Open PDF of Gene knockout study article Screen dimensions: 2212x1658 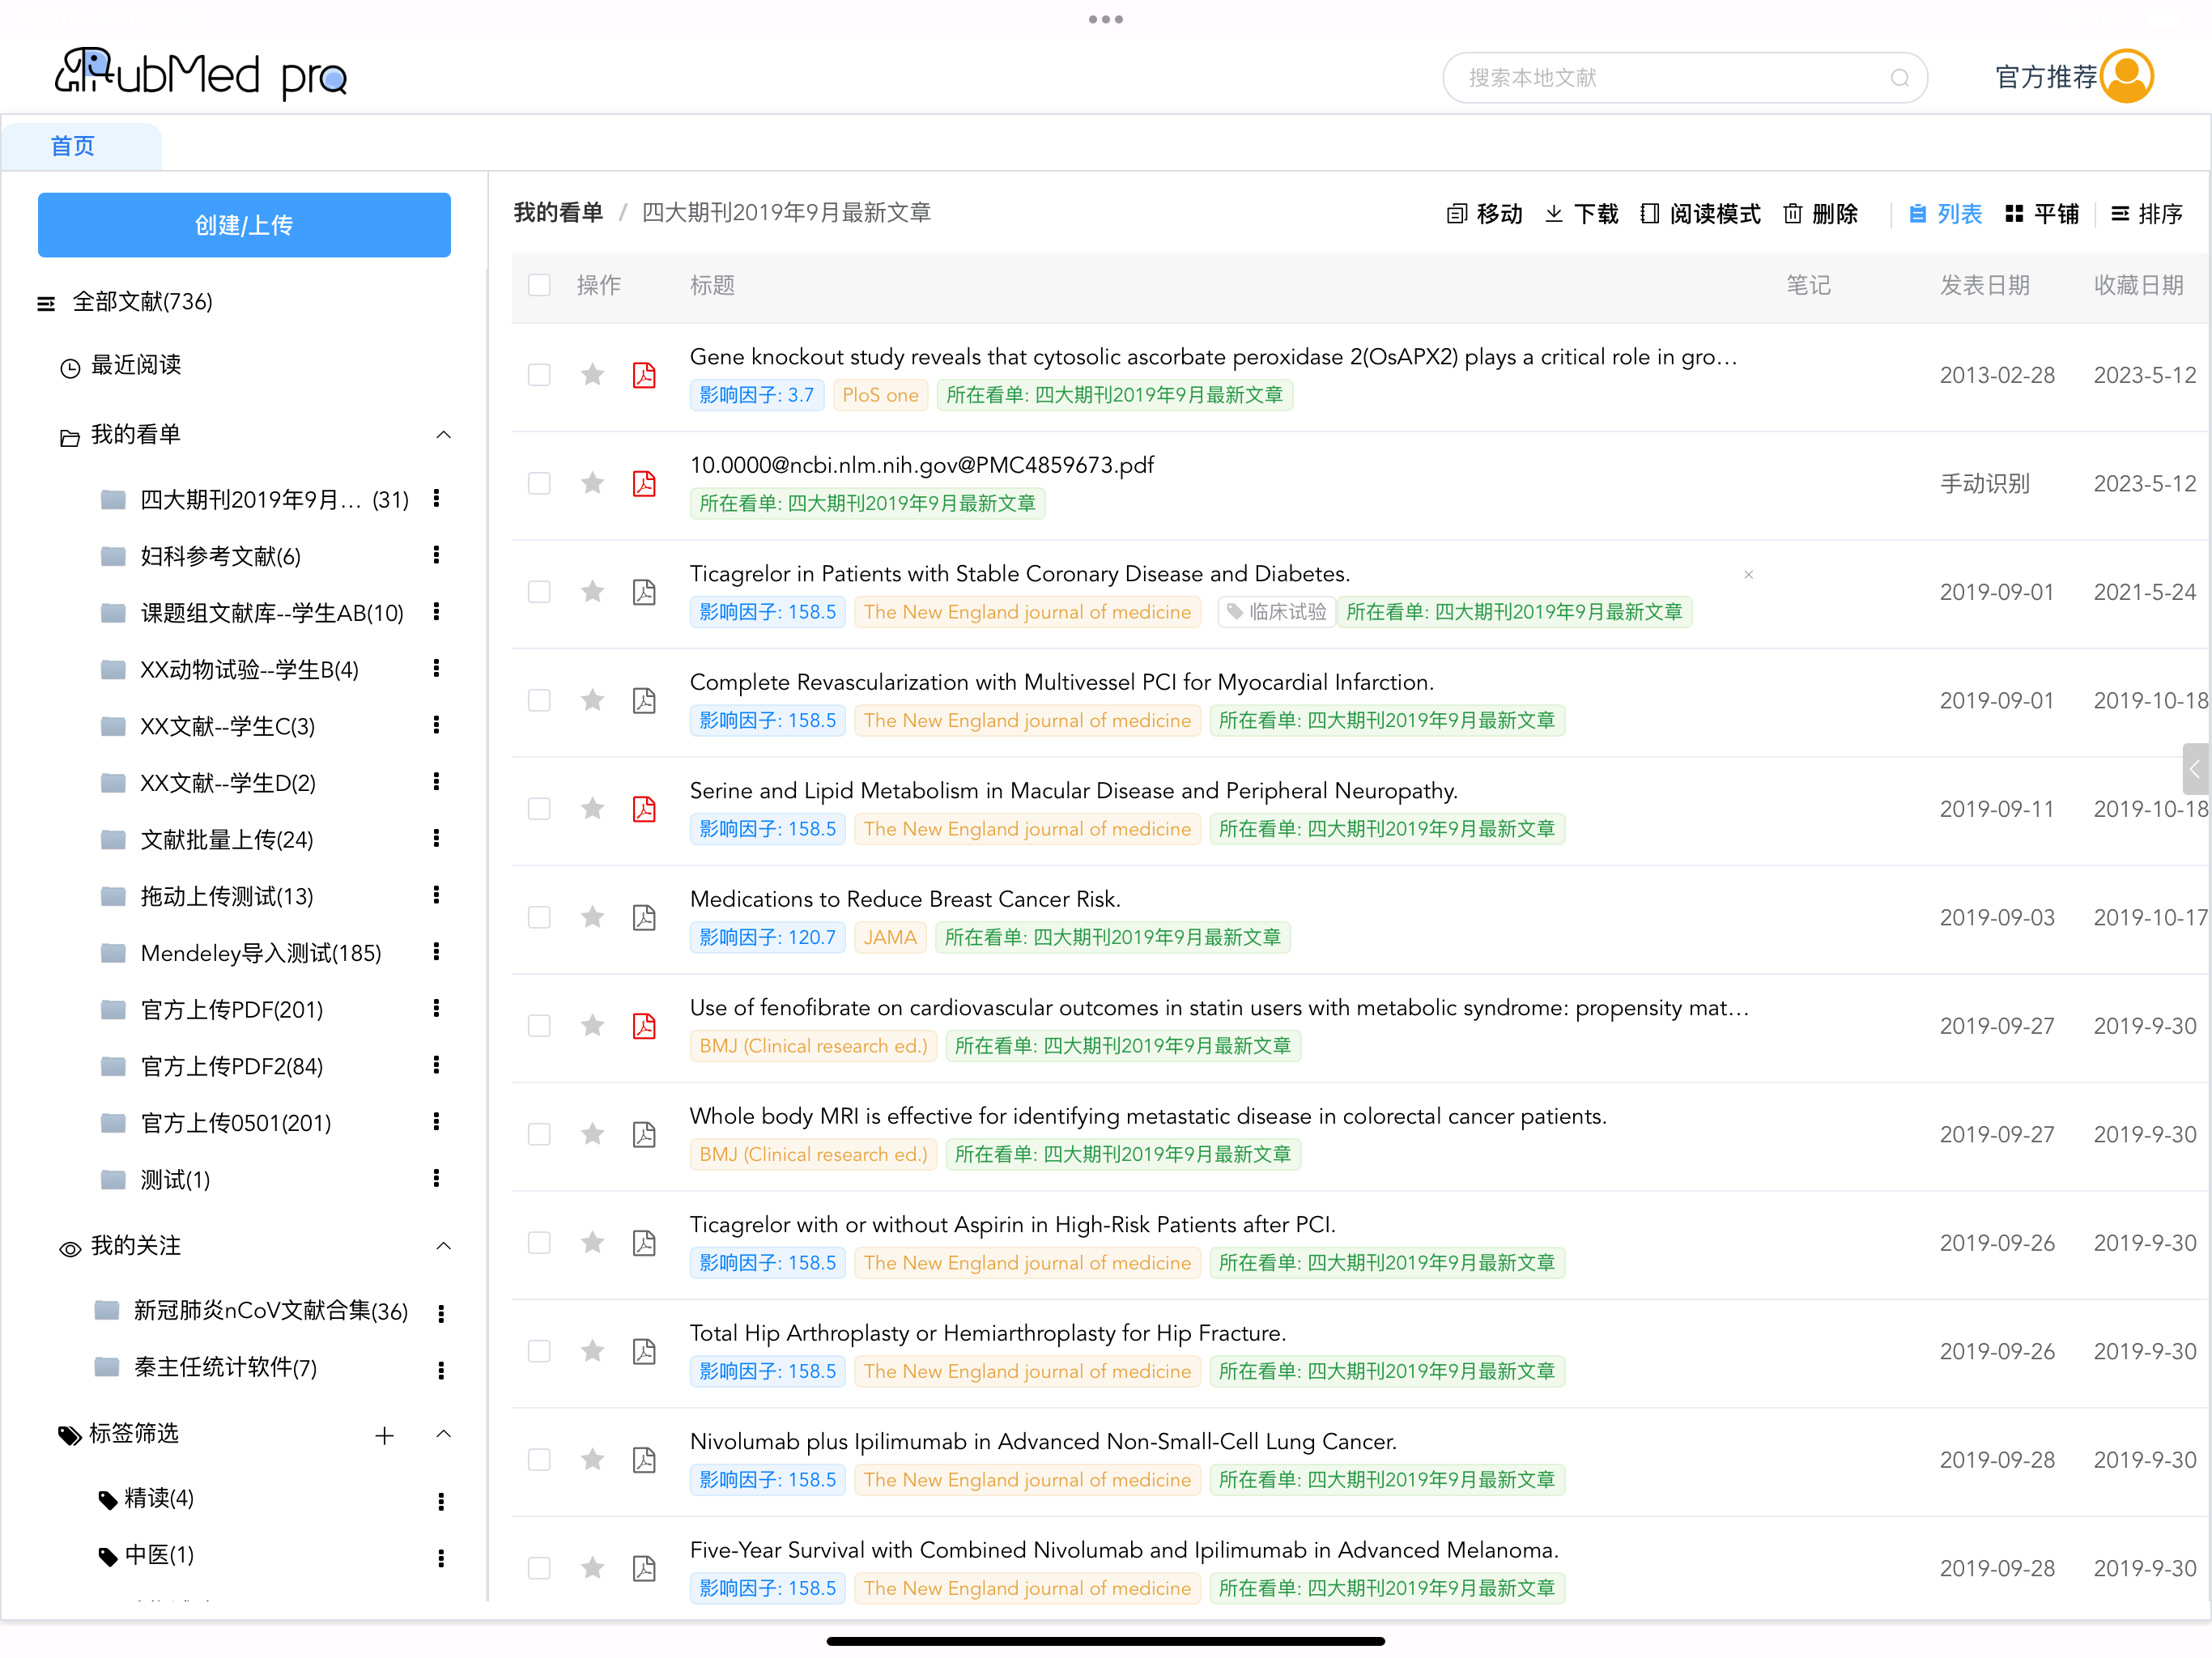pos(644,375)
